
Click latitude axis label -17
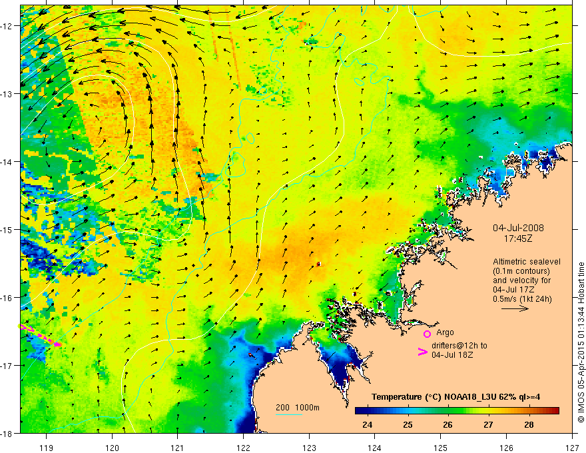coord(7,366)
